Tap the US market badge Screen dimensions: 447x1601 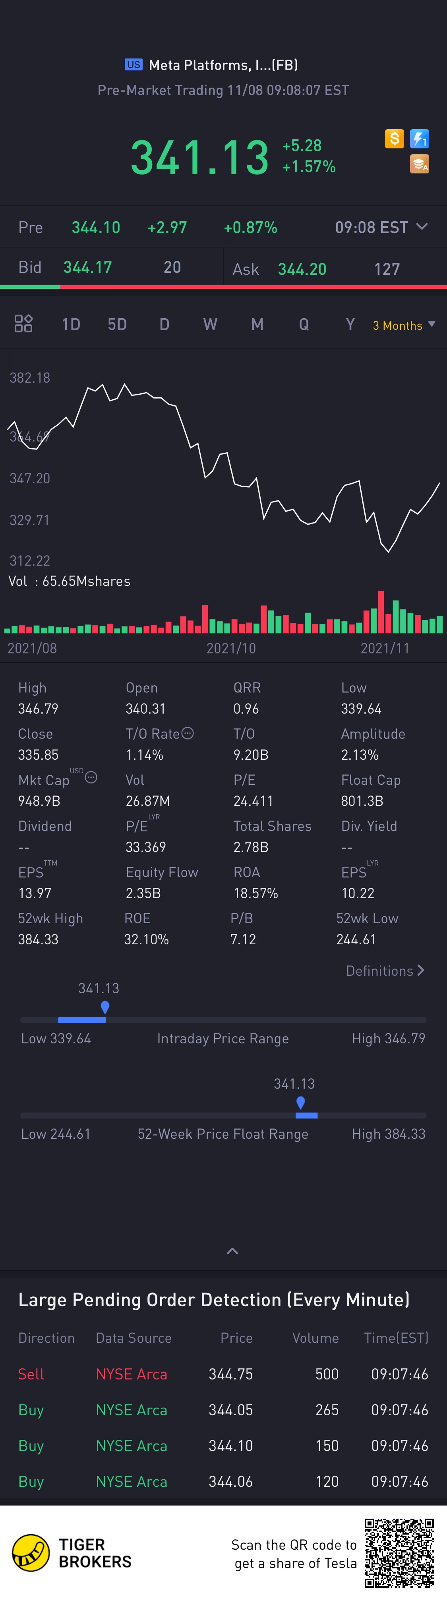(x=134, y=64)
